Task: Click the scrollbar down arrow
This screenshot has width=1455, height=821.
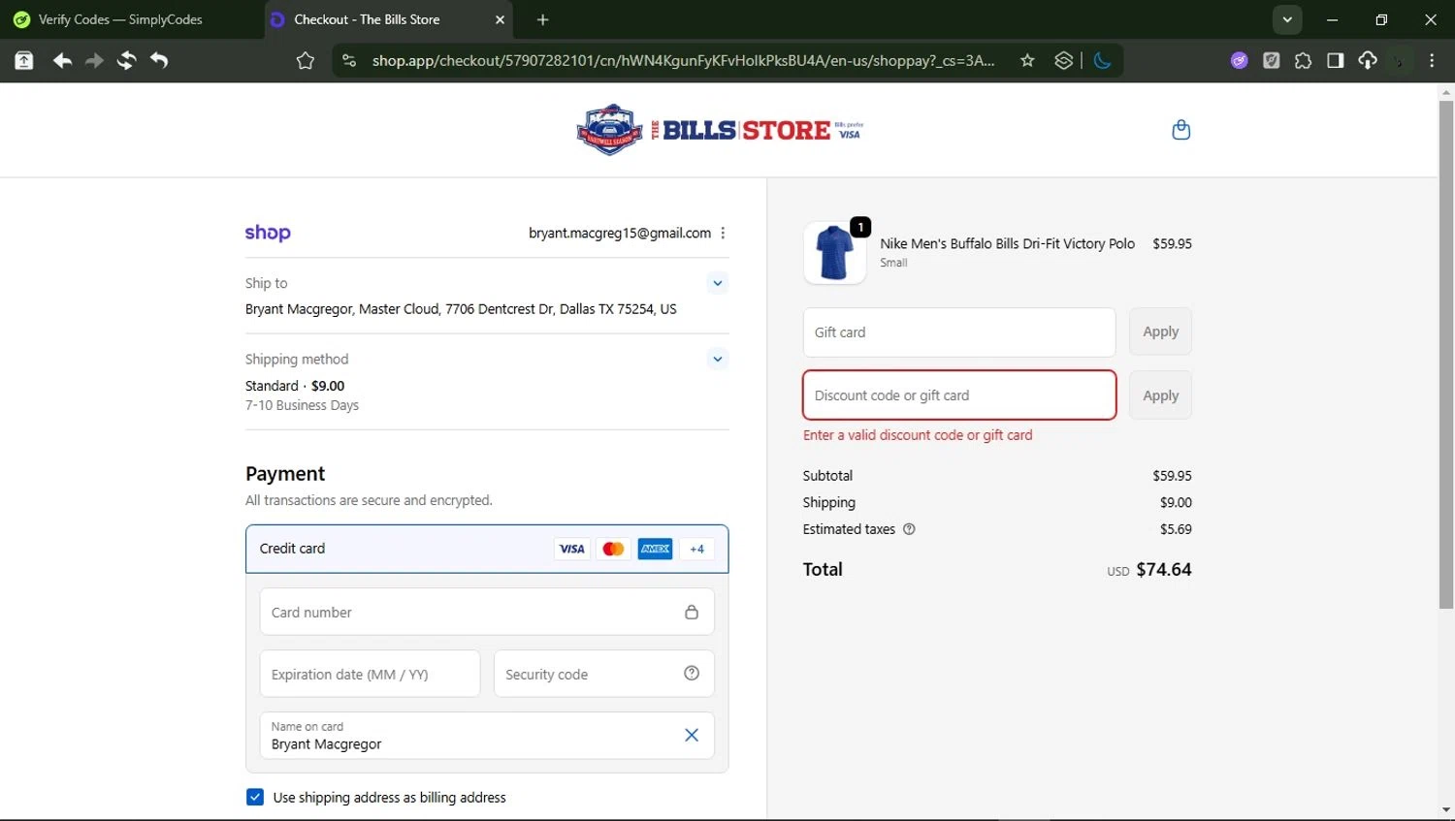Action: (1446, 810)
